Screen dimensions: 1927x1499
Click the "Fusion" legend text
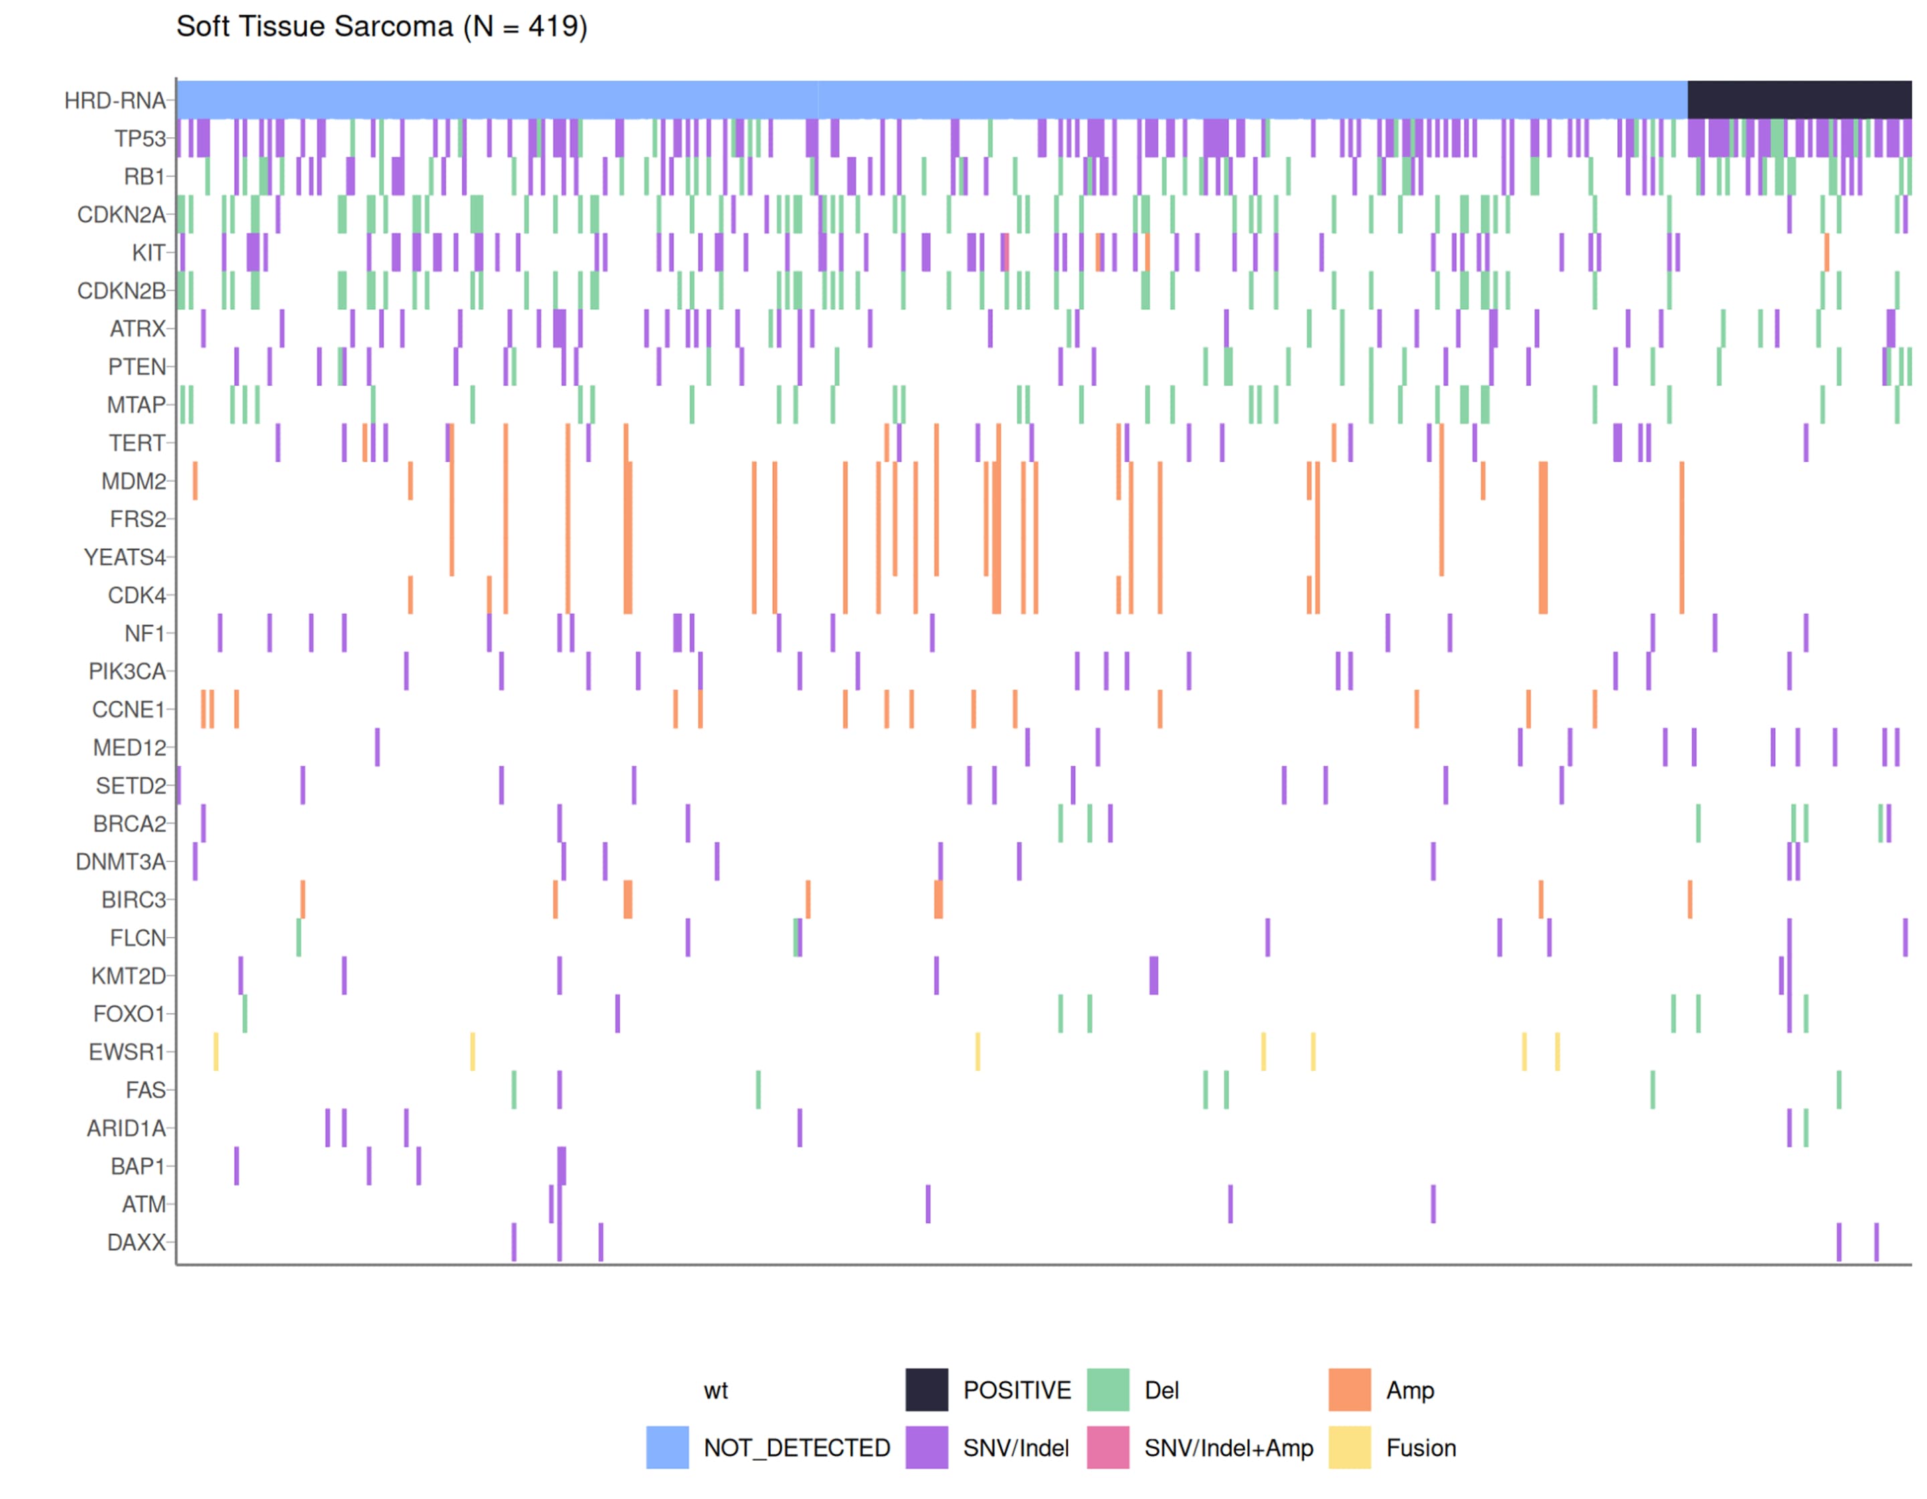pyautogui.click(x=1420, y=1448)
